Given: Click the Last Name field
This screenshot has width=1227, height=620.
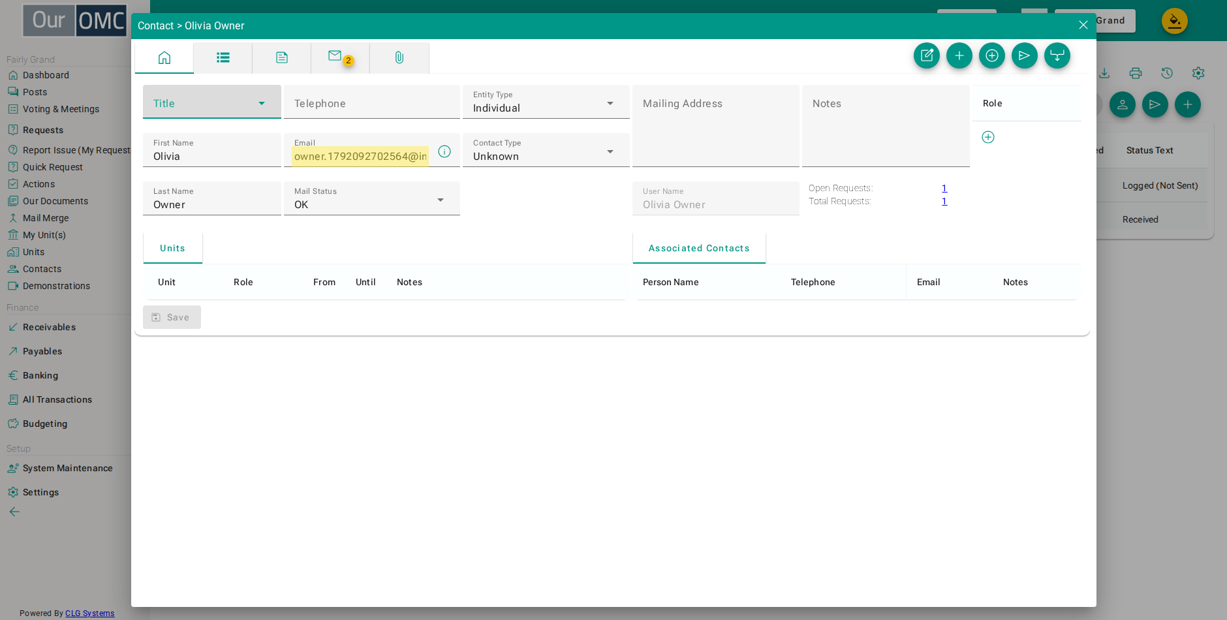Looking at the screenshot, I should click(x=212, y=198).
